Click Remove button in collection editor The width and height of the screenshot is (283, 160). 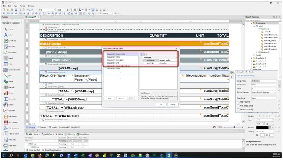click(x=122, y=99)
